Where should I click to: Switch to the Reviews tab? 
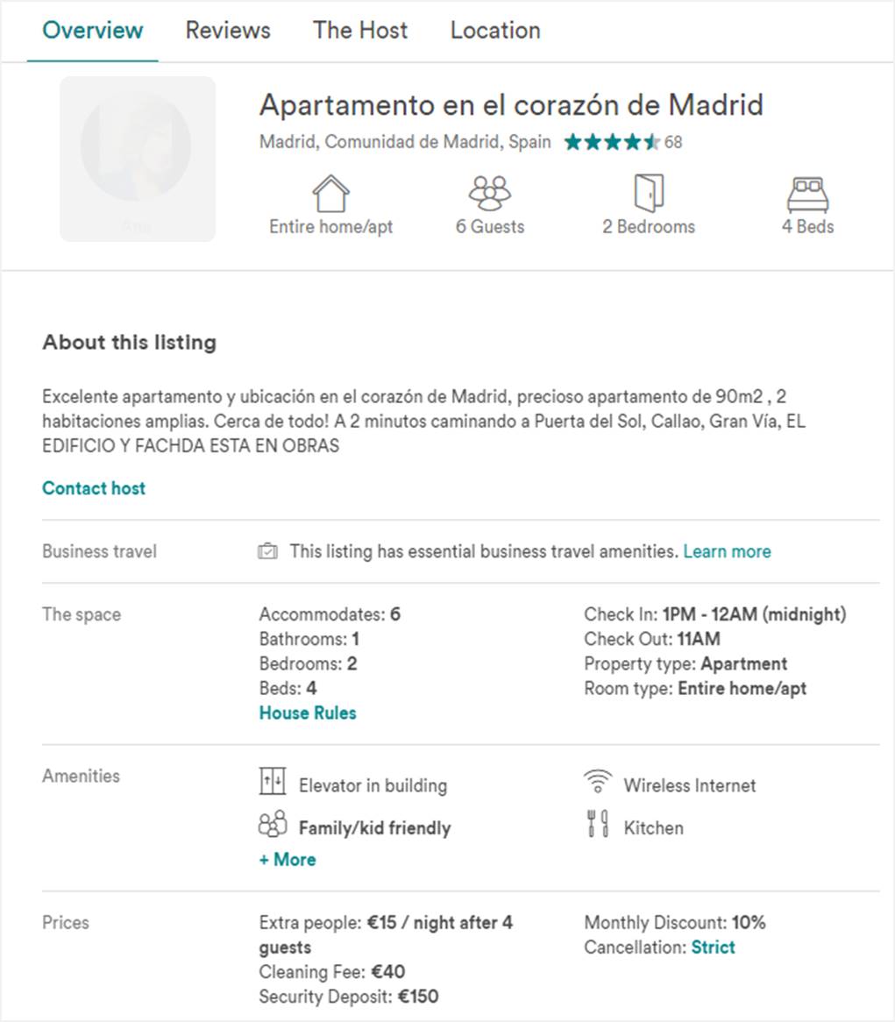[x=228, y=31]
